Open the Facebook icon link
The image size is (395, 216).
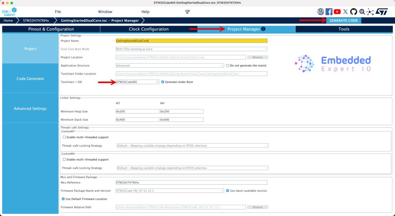(329, 12)
